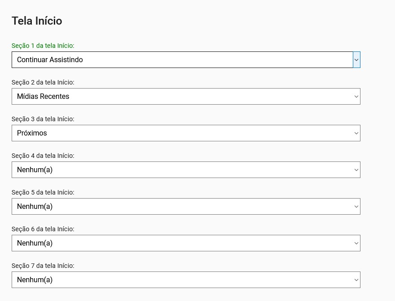Click the chevron arrow on 'Mídias Recentes' field
The height and width of the screenshot is (301, 395).
pos(356,97)
